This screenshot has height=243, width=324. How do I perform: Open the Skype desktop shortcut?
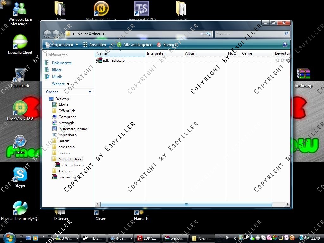(x=20, y=175)
